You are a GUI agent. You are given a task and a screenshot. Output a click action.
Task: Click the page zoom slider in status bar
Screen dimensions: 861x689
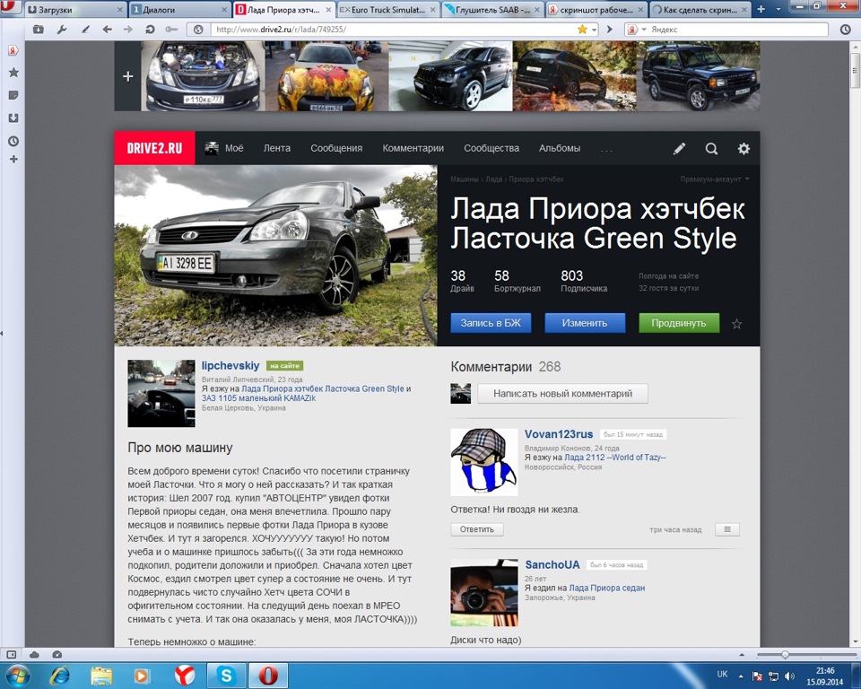(x=786, y=654)
